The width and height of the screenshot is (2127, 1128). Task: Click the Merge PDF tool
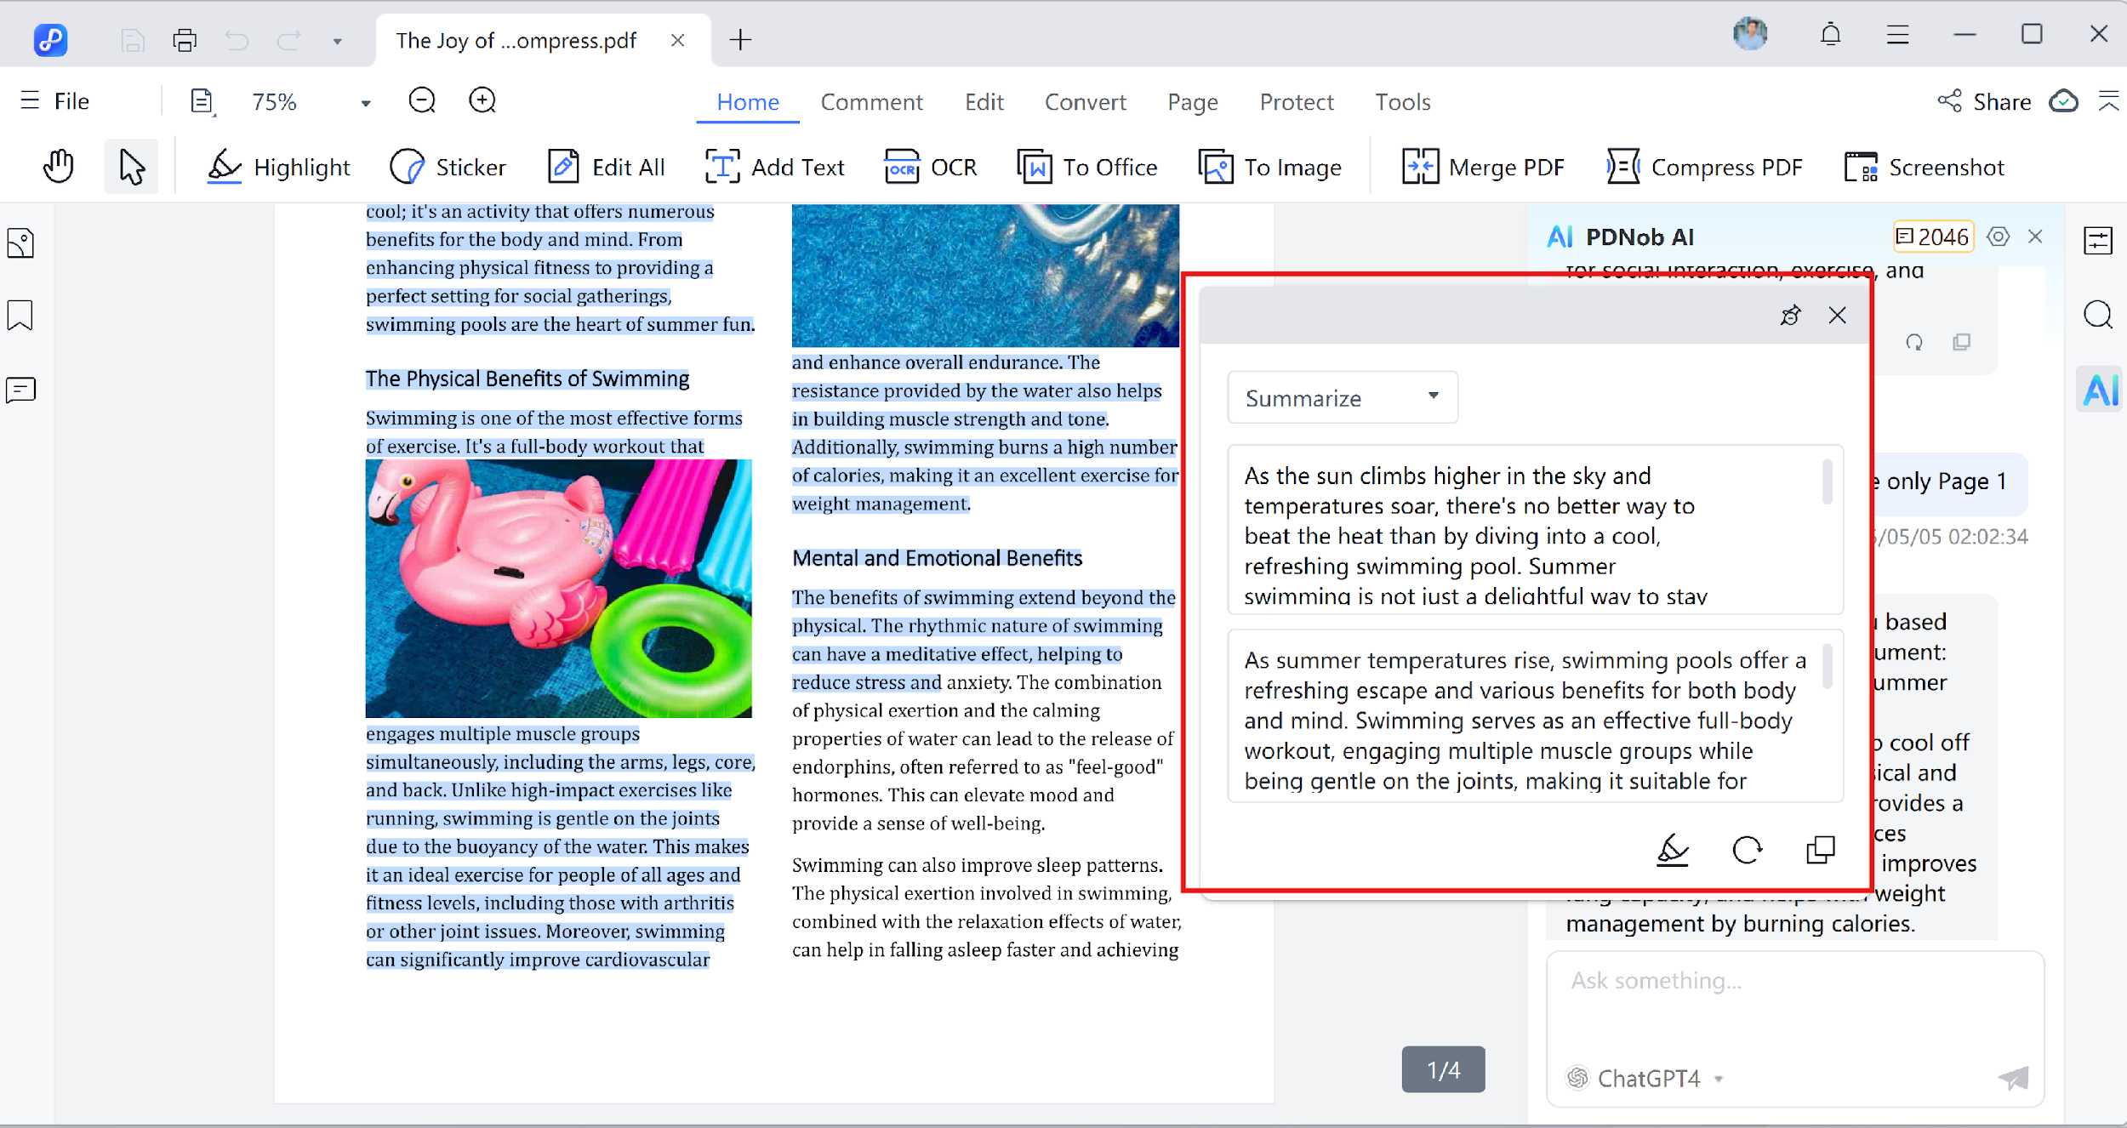[1483, 167]
